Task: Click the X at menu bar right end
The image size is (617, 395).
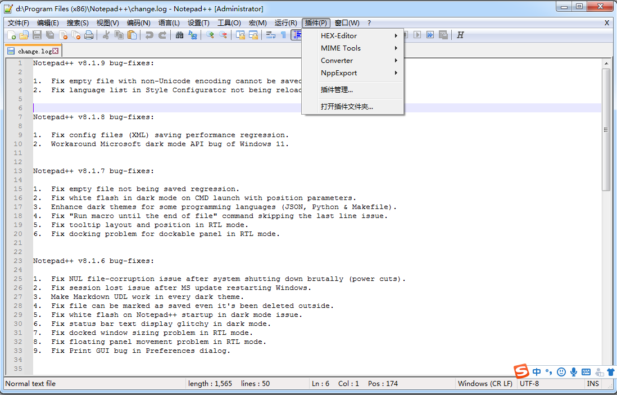Action: point(607,23)
